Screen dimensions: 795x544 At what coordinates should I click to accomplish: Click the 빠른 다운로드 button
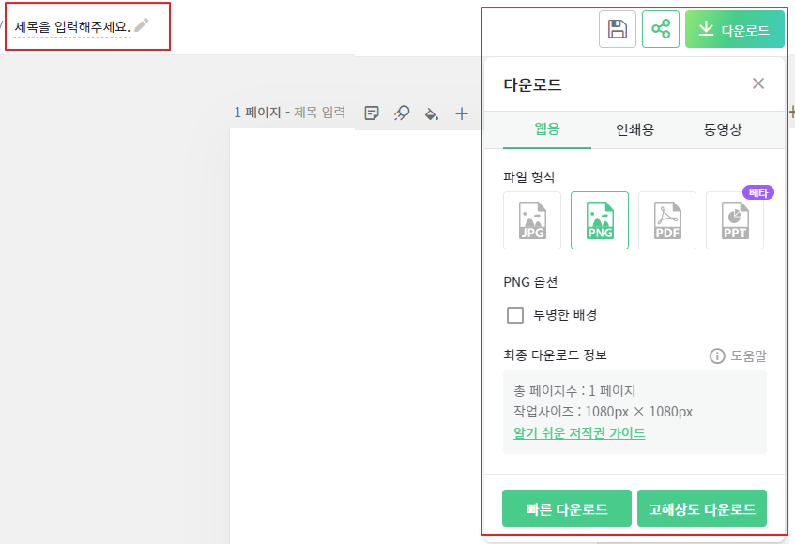[x=566, y=508]
